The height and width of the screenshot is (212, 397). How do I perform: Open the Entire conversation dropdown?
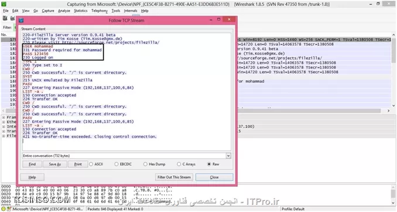[x=126, y=156]
